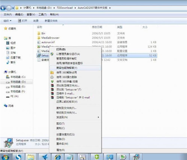187x160 pixels.
Task: Click the 使用 360杀毒 扫描 green shield icon
Action: click(52, 81)
